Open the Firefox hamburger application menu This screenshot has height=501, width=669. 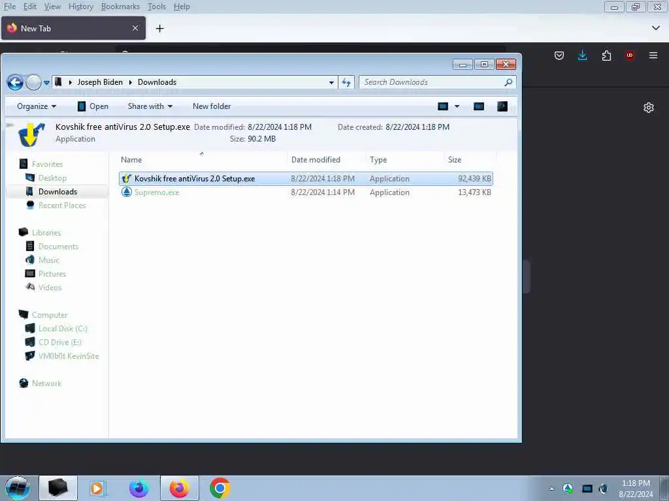(x=653, y=55)
